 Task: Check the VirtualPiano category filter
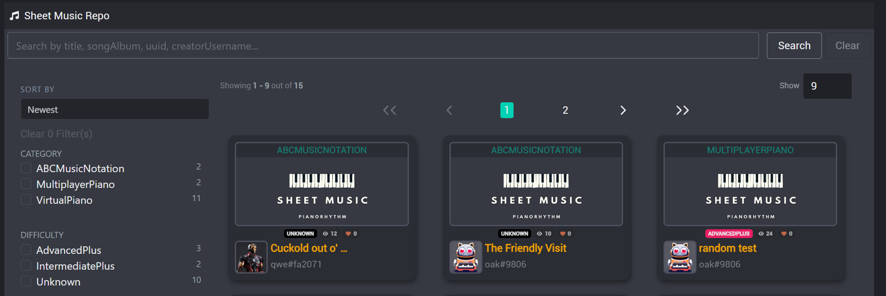[26, 199]
